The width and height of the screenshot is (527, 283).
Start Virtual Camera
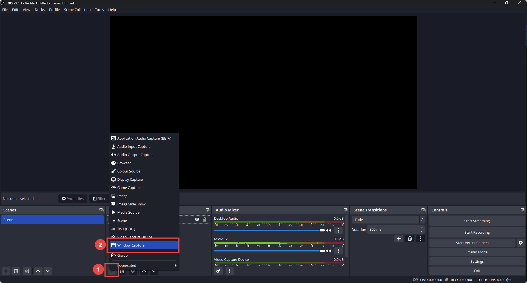pyautogui.click(x=472, y=243)
